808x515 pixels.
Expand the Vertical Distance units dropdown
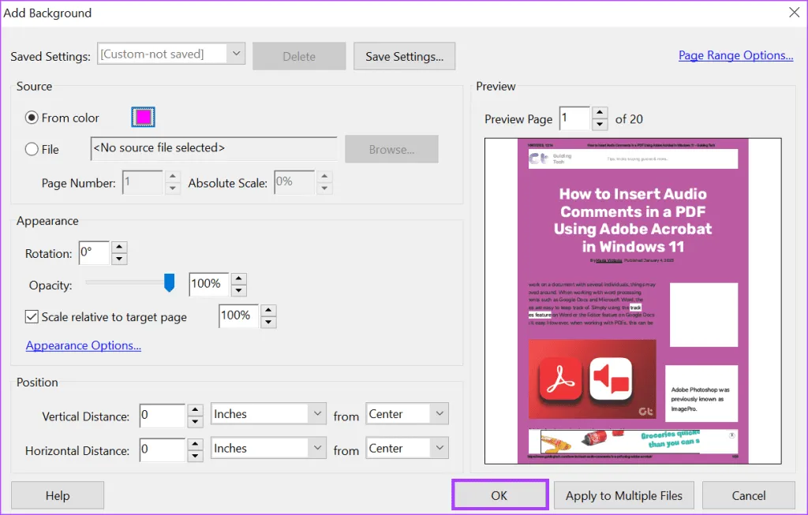[x=316, y=414]
